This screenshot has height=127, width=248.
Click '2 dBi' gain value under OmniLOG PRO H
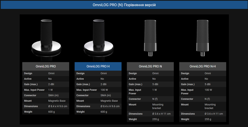pos(104,84)
